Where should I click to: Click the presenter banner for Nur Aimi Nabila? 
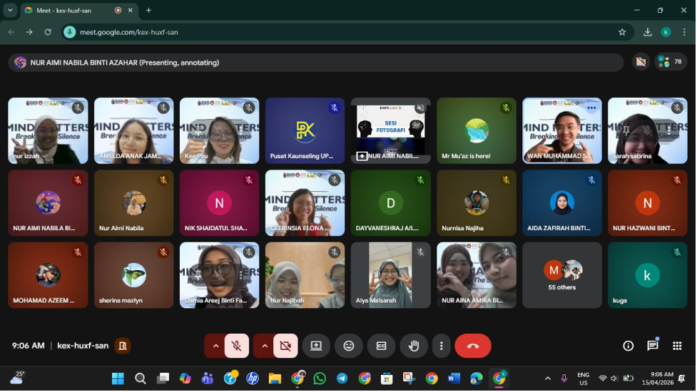click(314, 63)
